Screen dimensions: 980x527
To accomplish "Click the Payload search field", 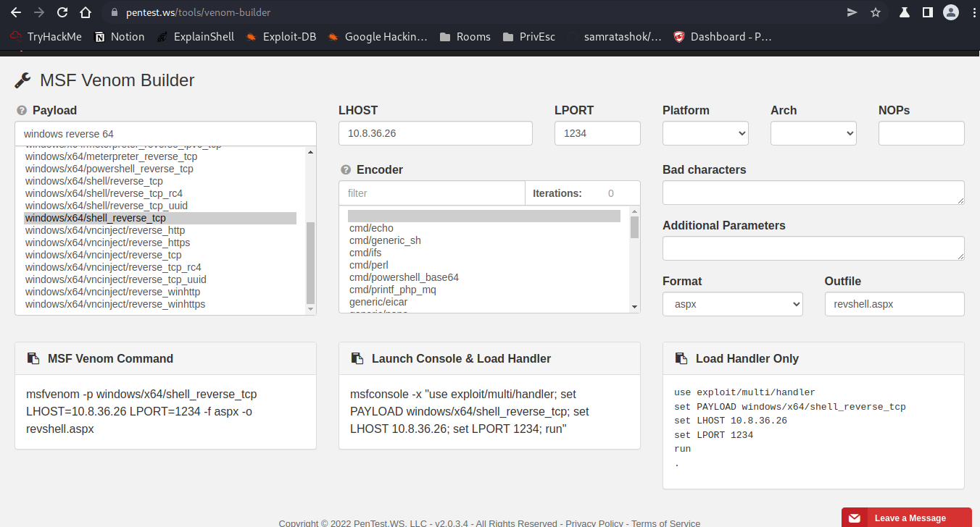I will click(165, 133).
